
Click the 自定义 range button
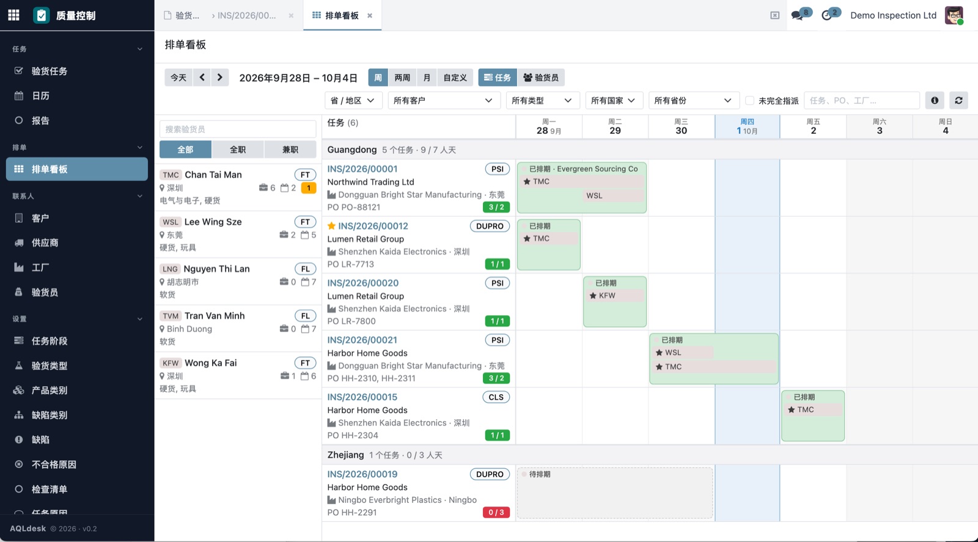(x=455, y=78)
